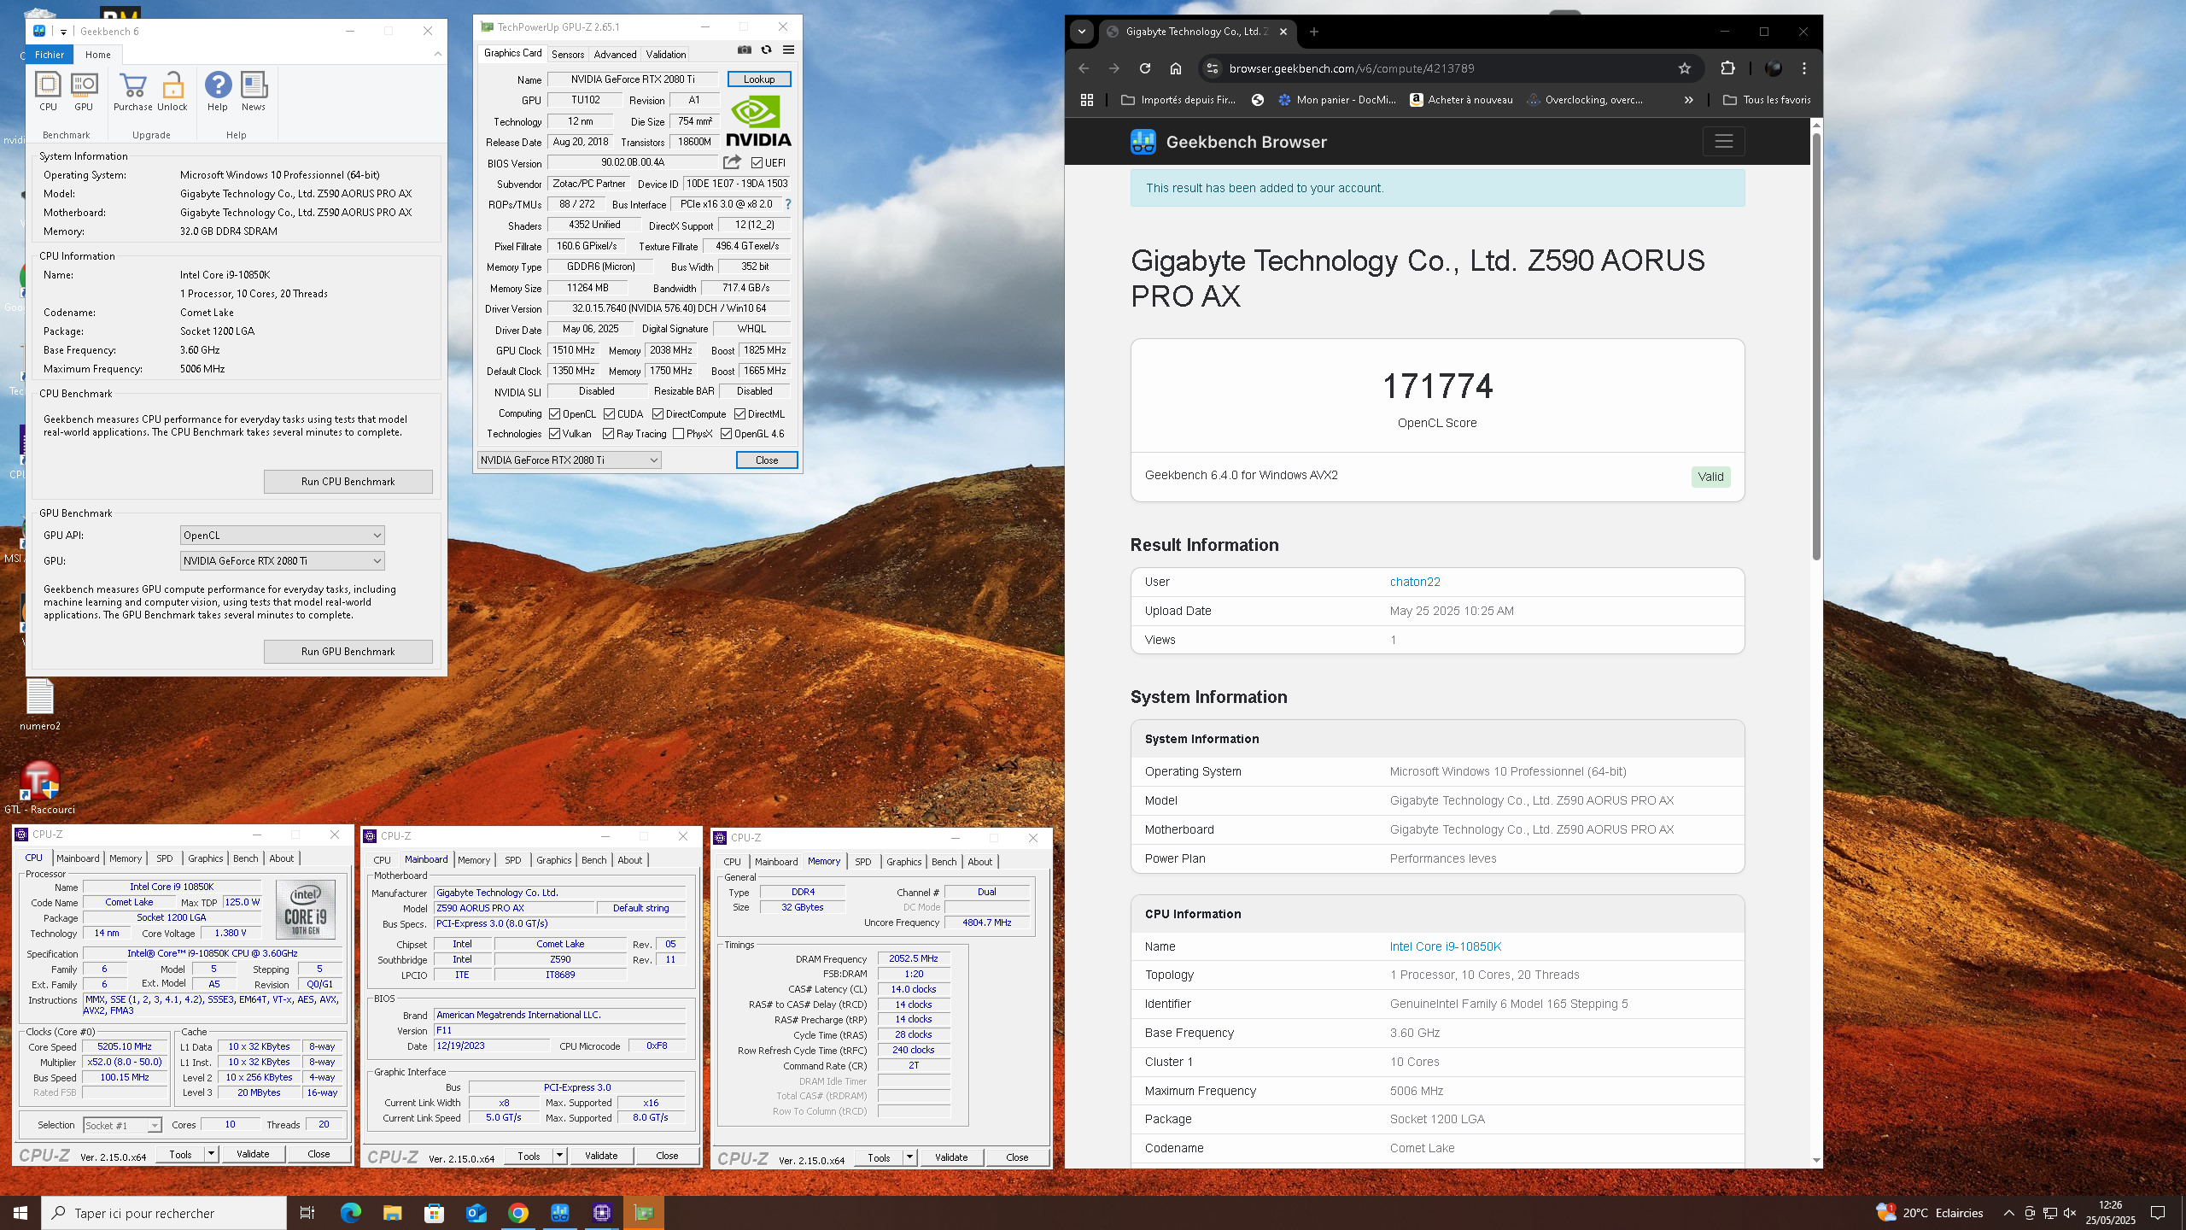Select Bench tab in CPU-Z Memory window
This screenshot has width=2186, height=1230.
[944, 862]
